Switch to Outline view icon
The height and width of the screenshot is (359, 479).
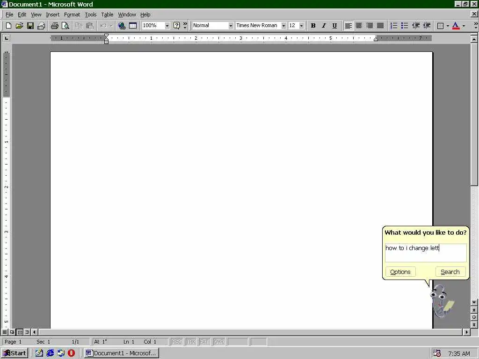pyautogui.click(x=27, y=332)
